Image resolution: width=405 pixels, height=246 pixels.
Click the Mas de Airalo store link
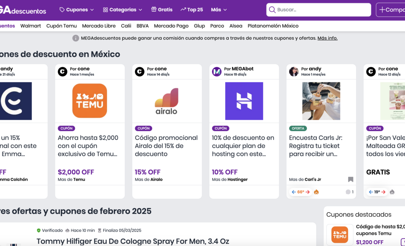(x=148, y=179)
